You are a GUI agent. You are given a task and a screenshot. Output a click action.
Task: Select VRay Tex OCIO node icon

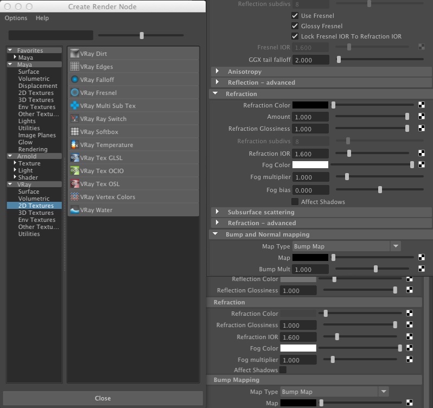[74, 170]
